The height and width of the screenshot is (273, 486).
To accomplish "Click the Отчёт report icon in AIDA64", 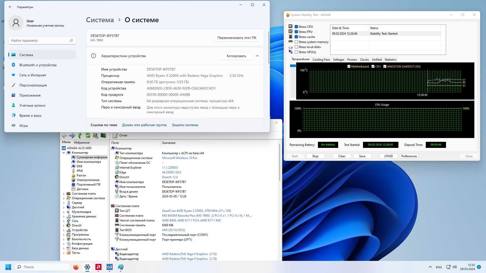I will tap(115, 135).
